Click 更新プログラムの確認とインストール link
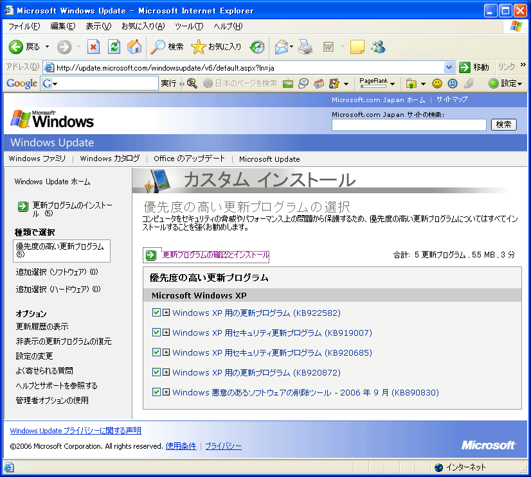Image resolution: width=531 pixels, height=477 pixels. pyautogui.click(x=215, y=255)
